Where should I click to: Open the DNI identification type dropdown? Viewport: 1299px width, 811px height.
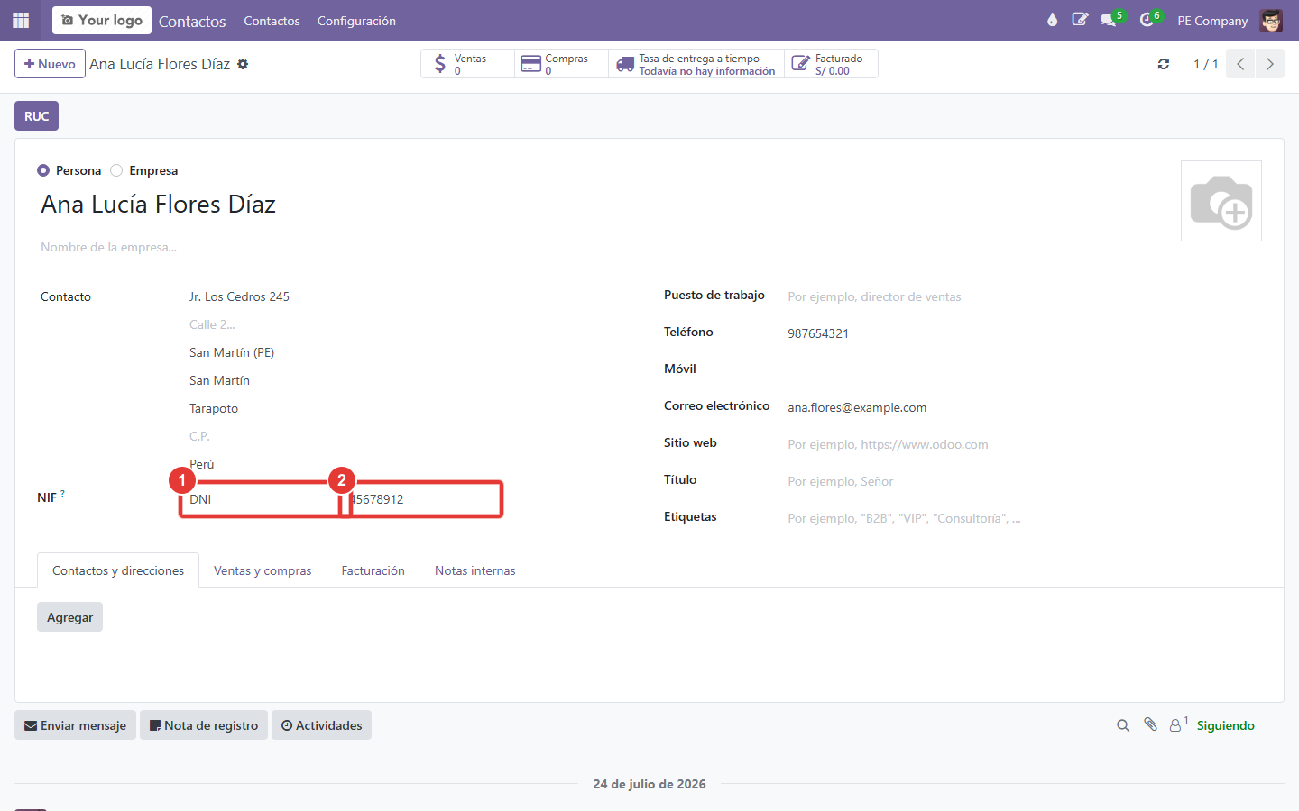[x=260, y=499]
